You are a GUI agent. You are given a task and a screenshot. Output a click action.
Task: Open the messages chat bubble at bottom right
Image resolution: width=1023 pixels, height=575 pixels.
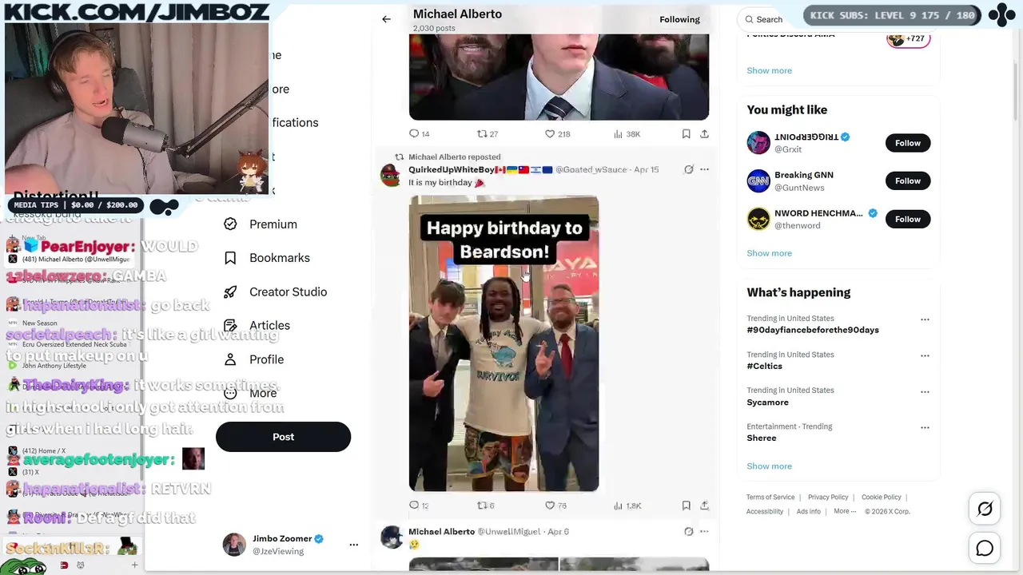985,549
